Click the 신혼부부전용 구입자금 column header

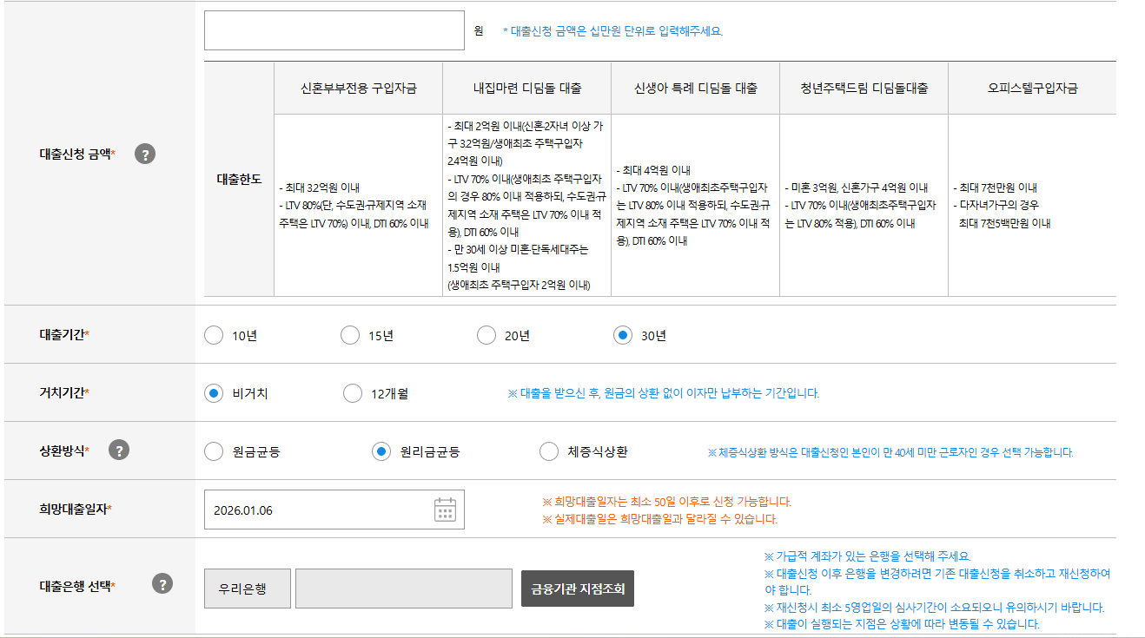pos(357,87)
